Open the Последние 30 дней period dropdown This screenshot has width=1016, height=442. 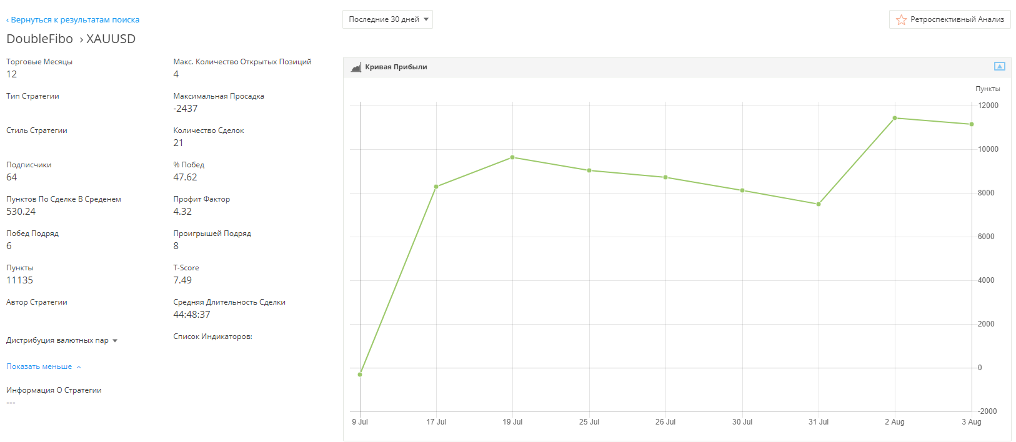pos(387,19)
